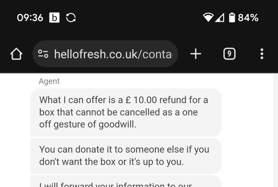Tap the time display reading 09:36
This screenshot has height=187, width=278.
30,17
